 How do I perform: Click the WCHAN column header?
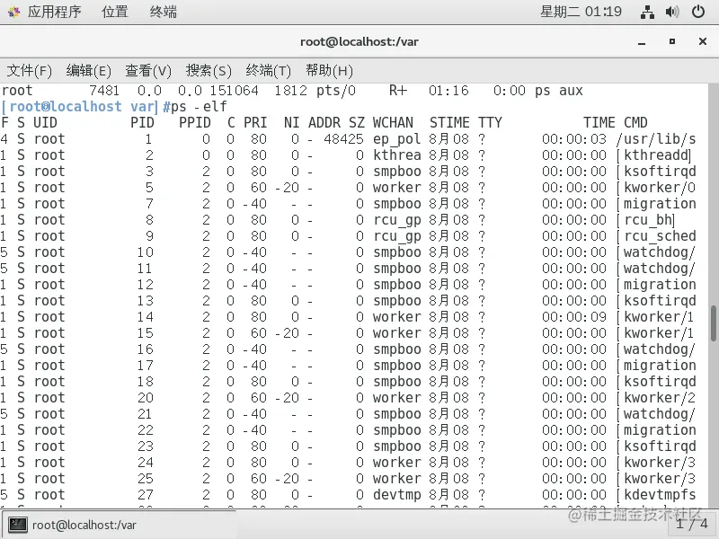[393, 123]
